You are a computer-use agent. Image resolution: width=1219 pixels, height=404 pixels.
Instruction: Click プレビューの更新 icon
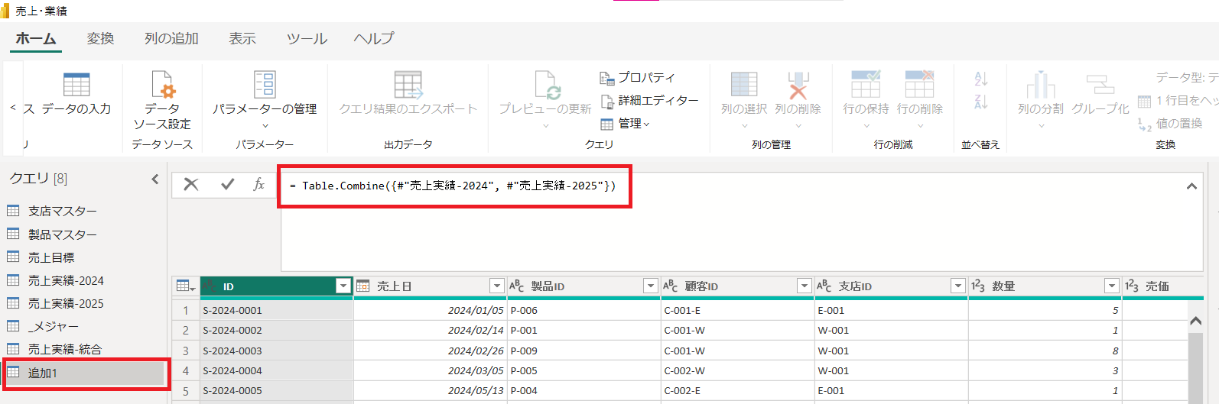(x=548, y=84)
